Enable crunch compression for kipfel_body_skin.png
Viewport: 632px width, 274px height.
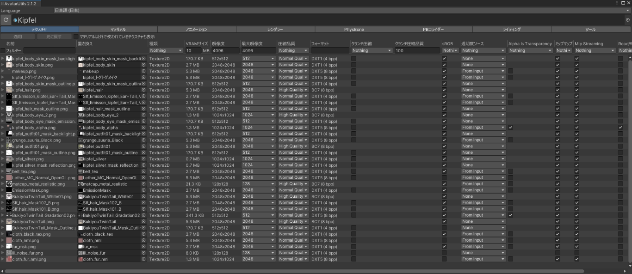[x=353, y=65]
